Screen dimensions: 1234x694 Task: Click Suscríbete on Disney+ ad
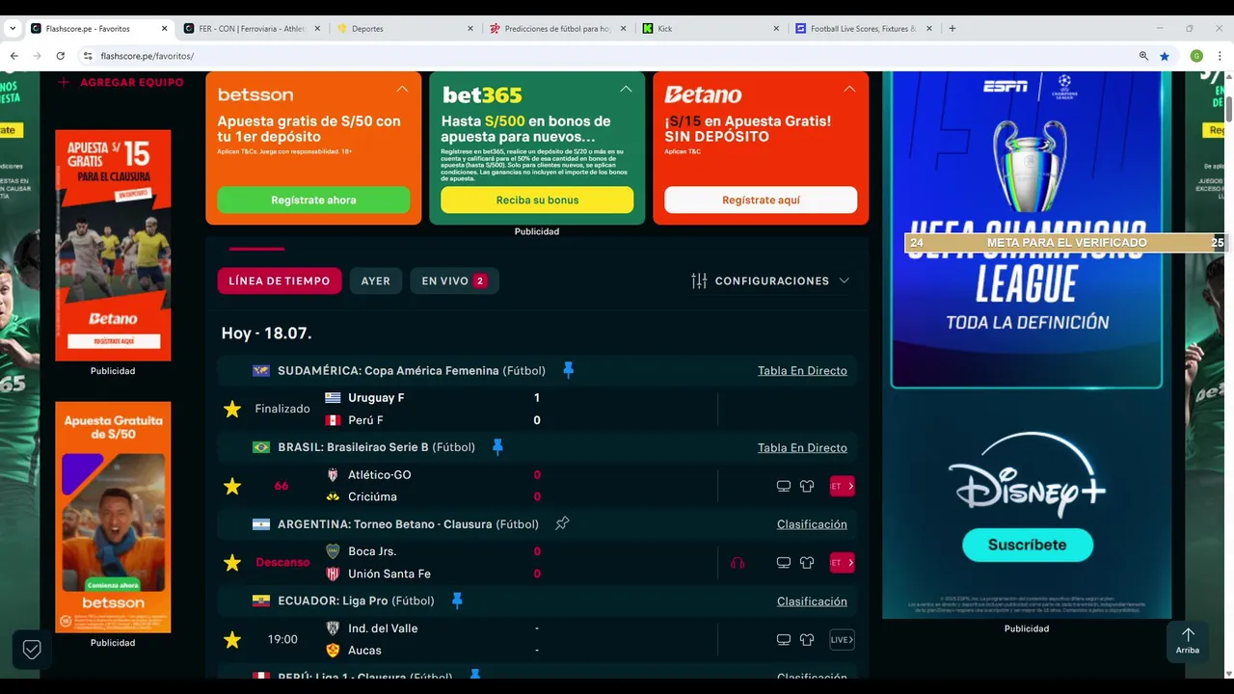(1028, 545)
